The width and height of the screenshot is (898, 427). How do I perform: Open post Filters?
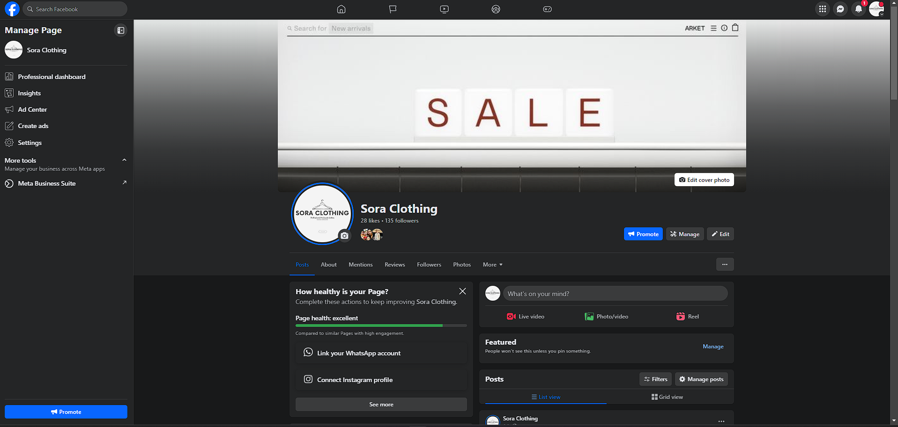[655, 379]
